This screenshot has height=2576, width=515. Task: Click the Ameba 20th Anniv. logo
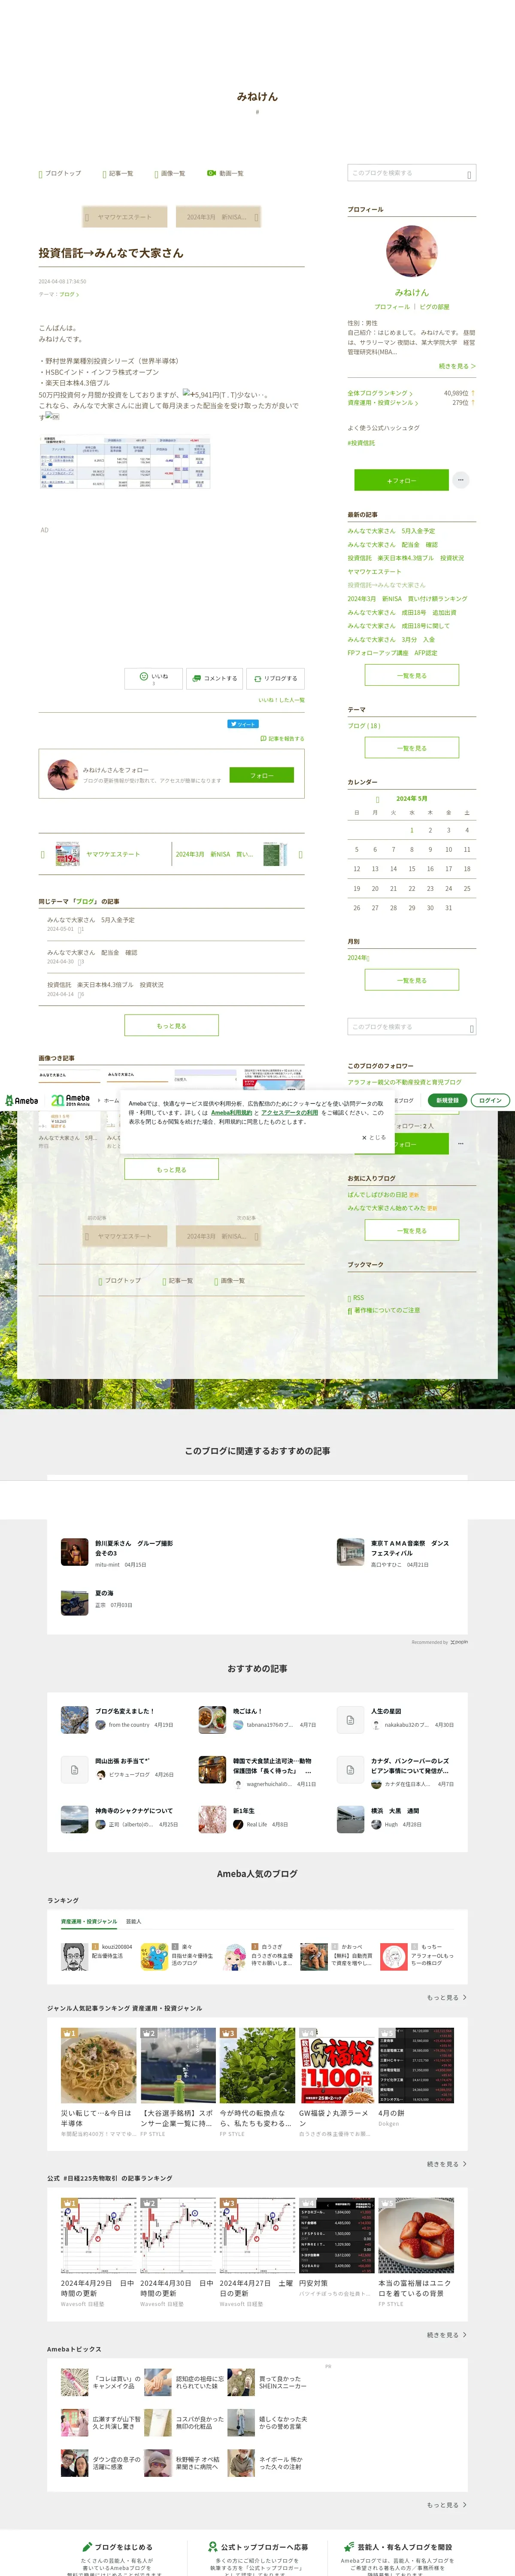pos(70,1100)
